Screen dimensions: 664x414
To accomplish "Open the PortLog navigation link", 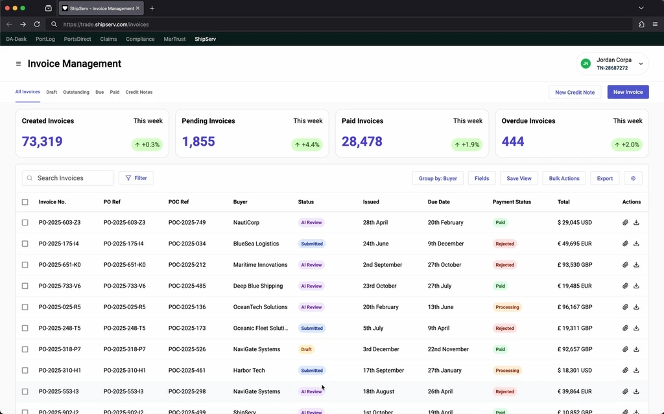I will (45, 39).
